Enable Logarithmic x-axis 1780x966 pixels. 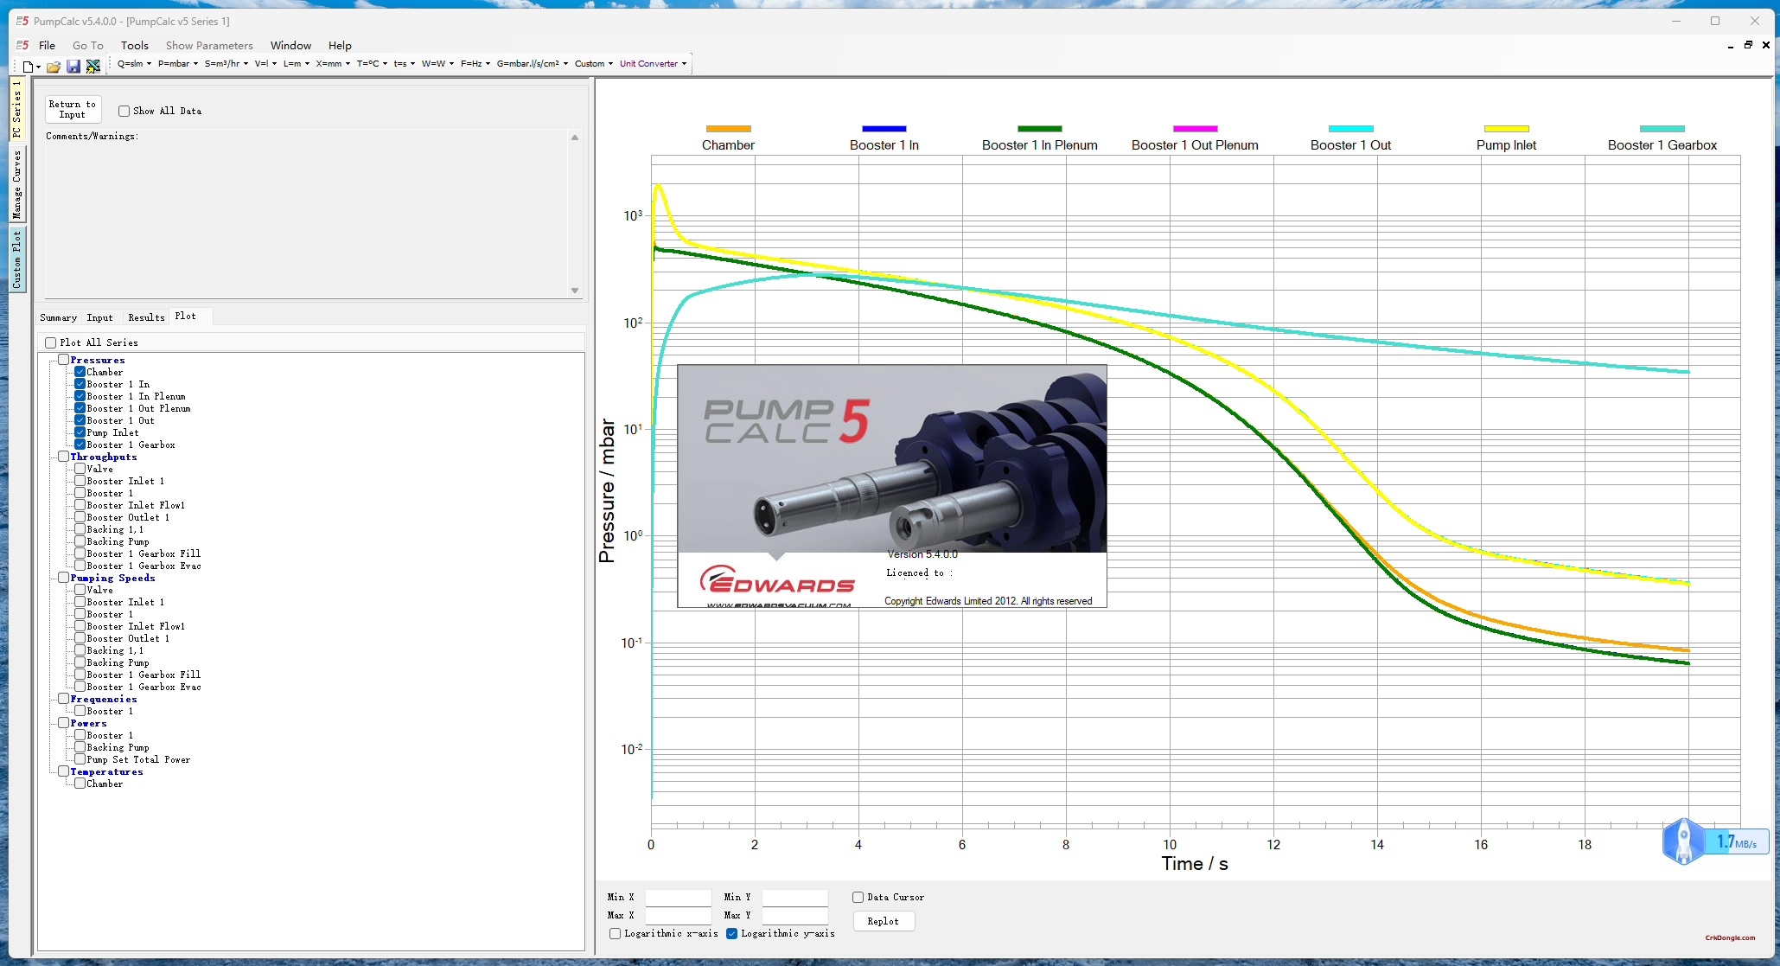point(615,934)
